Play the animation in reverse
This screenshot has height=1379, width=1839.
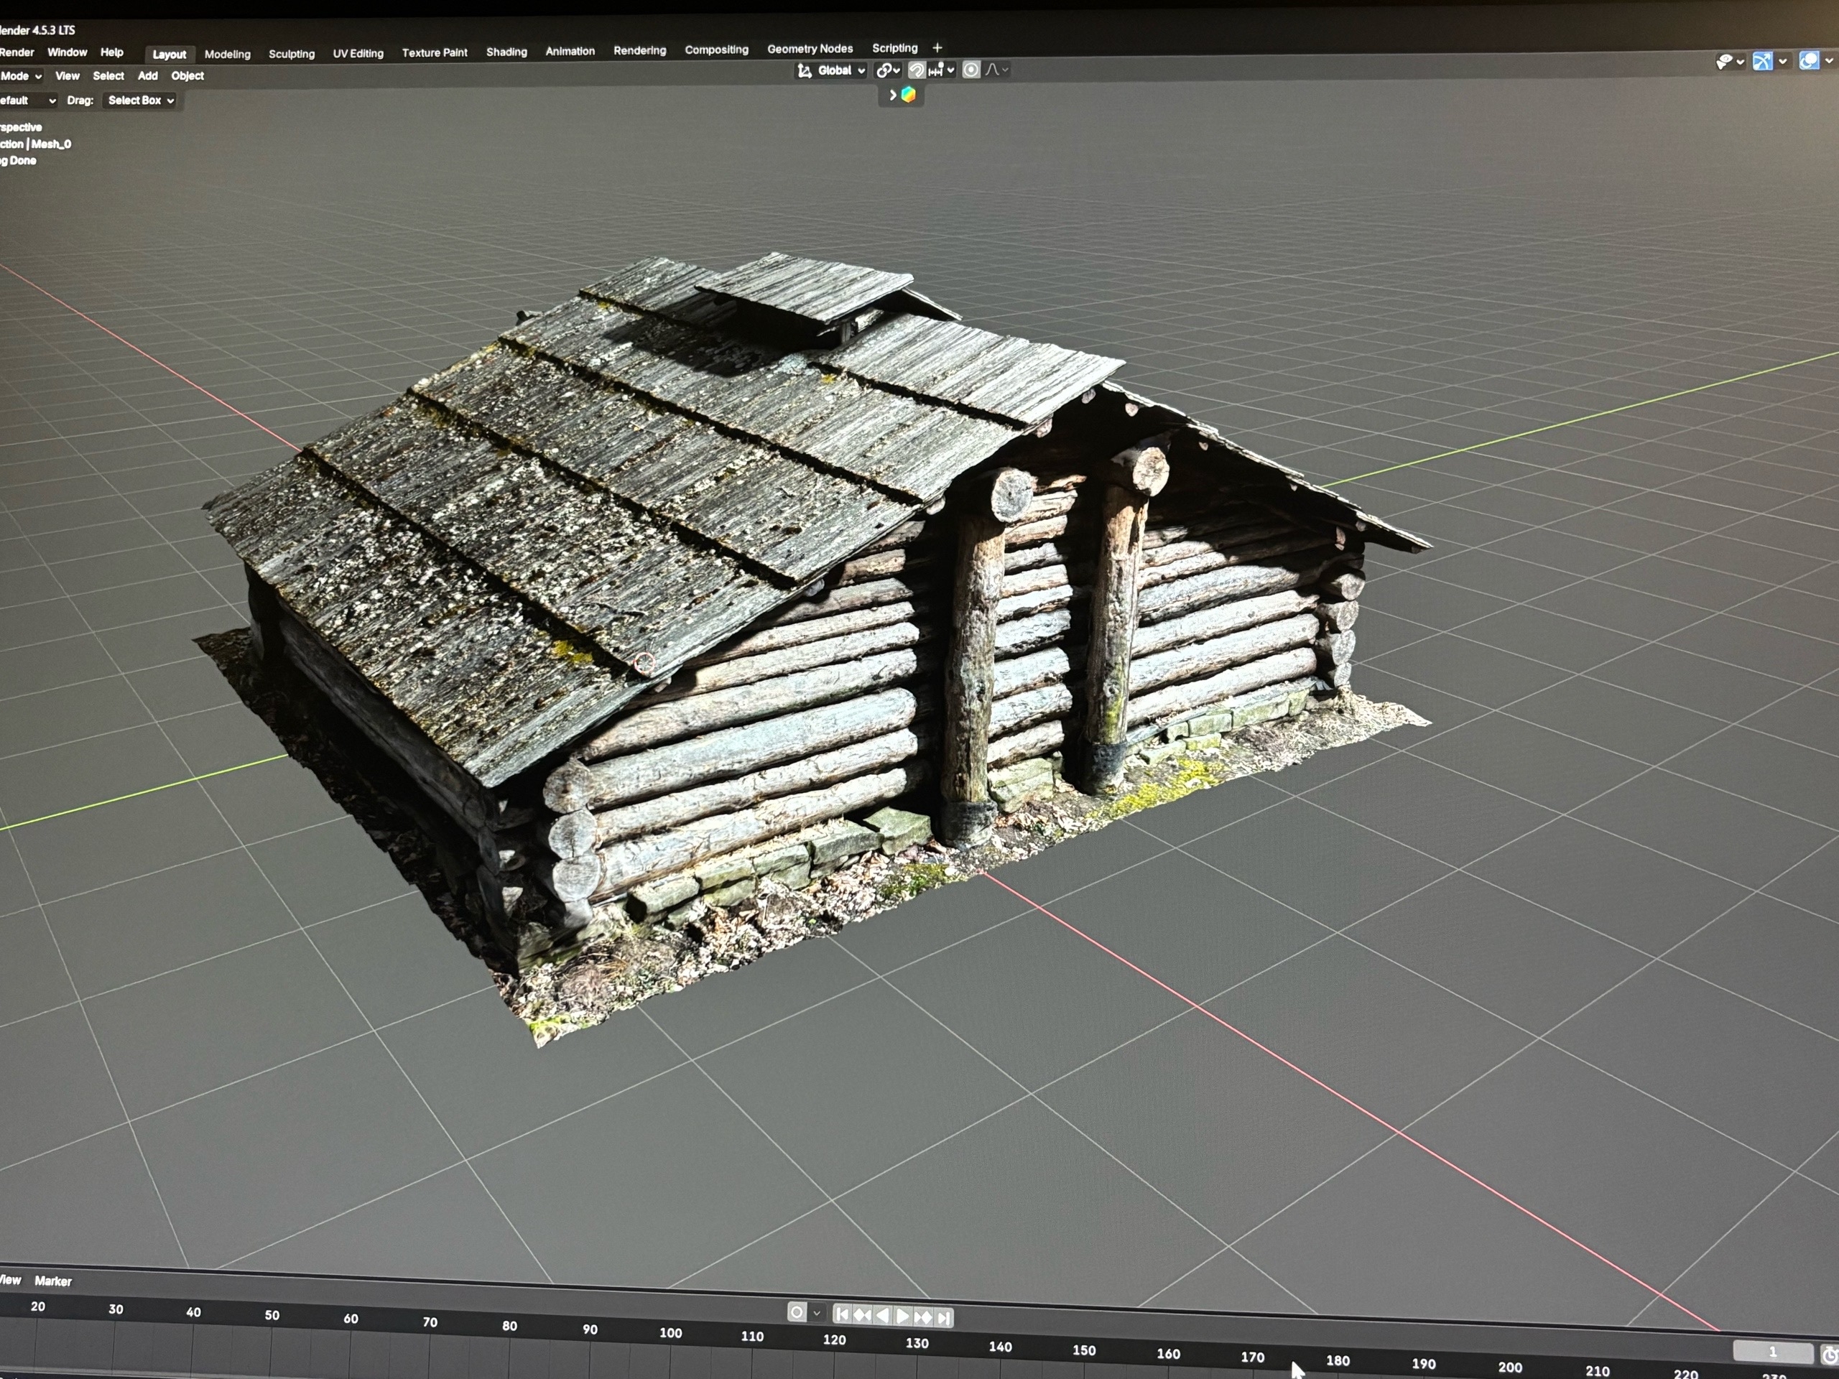pos(882,1316)
